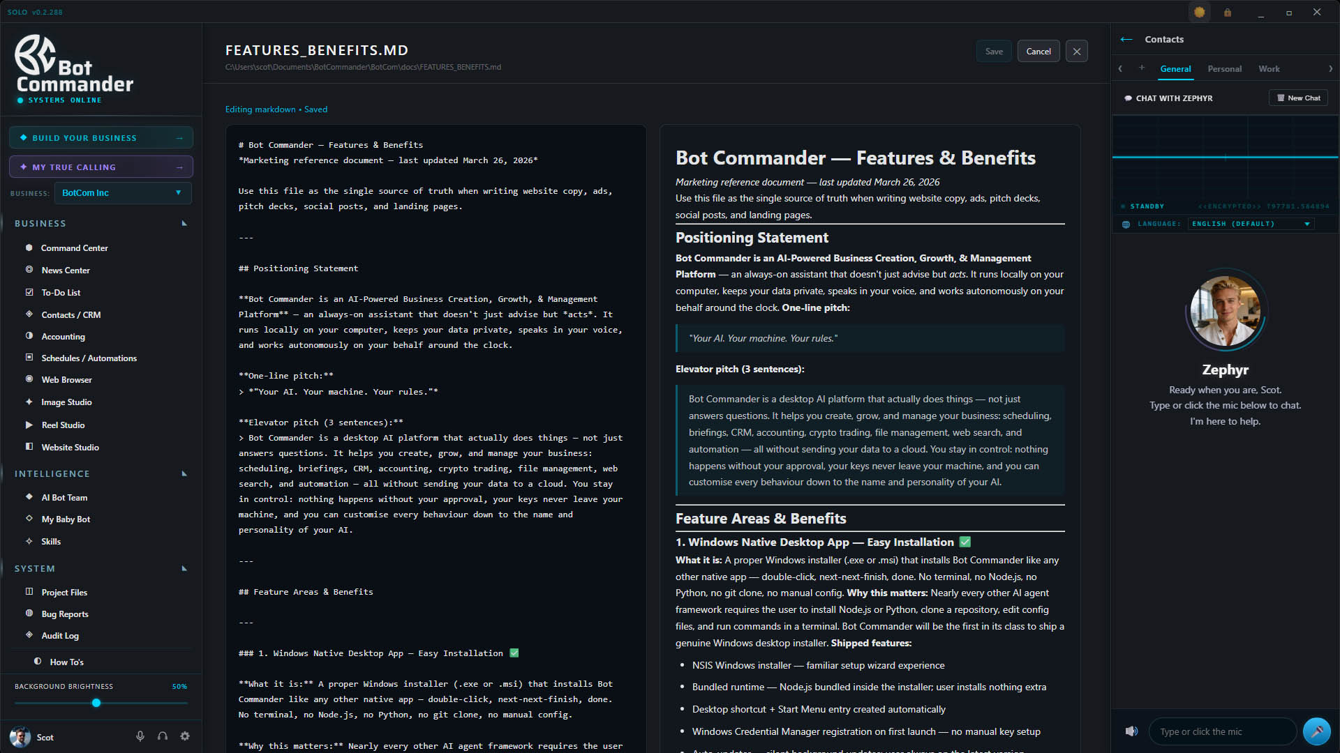Collapse the SYSTEM section
Screen dimensions: 1340x753
click(x=184, y=569)
